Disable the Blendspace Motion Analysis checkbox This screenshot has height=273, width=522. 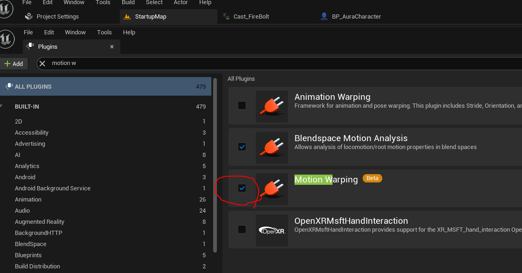coord(242,147)
